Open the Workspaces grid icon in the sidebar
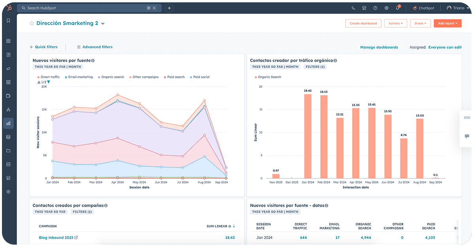Screen dimensions: 474x247 click(8, 41)
